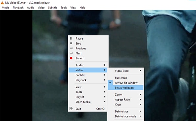
Task: Open the Subtitle menu in menu bar
Action: coord(53,8)
